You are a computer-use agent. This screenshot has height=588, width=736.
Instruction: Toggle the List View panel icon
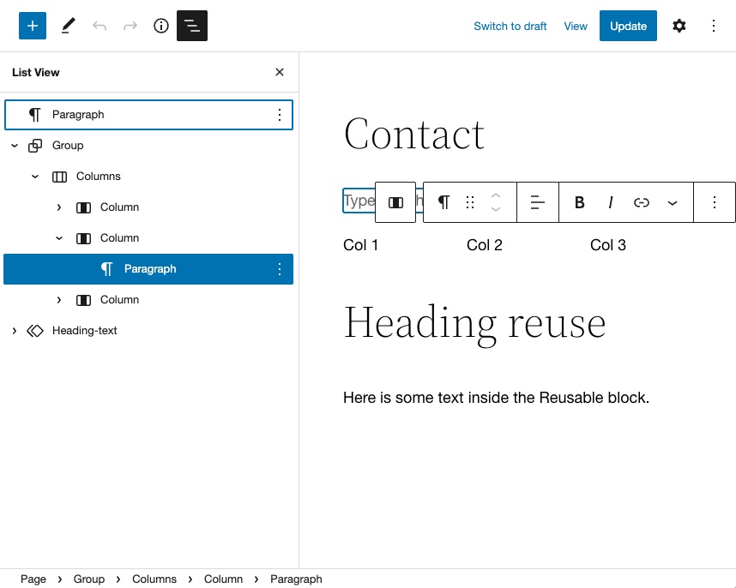[192, 26]
